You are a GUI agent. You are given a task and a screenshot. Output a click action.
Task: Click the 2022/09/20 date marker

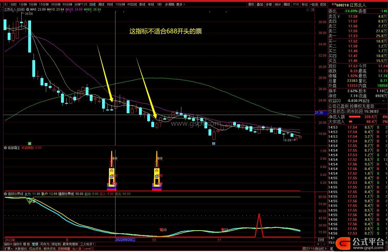click(125, 240)
